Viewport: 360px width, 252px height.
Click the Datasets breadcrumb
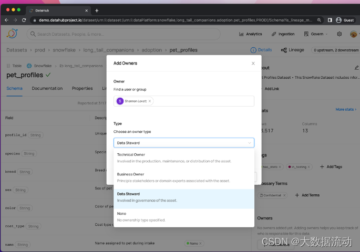pos(16,50)
